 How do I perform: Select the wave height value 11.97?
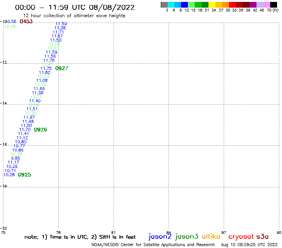pos(29,117)
